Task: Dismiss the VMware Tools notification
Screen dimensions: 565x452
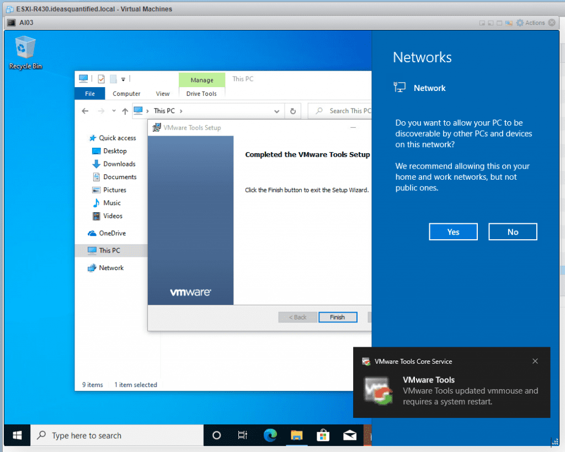Action: 535,361
